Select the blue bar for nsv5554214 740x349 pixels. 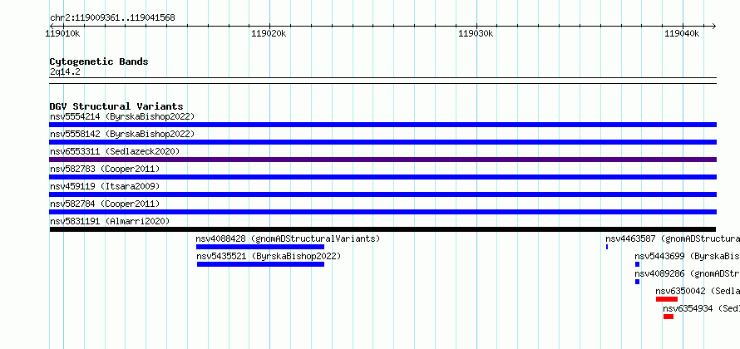pyautogui.click(x=382, y=125)
